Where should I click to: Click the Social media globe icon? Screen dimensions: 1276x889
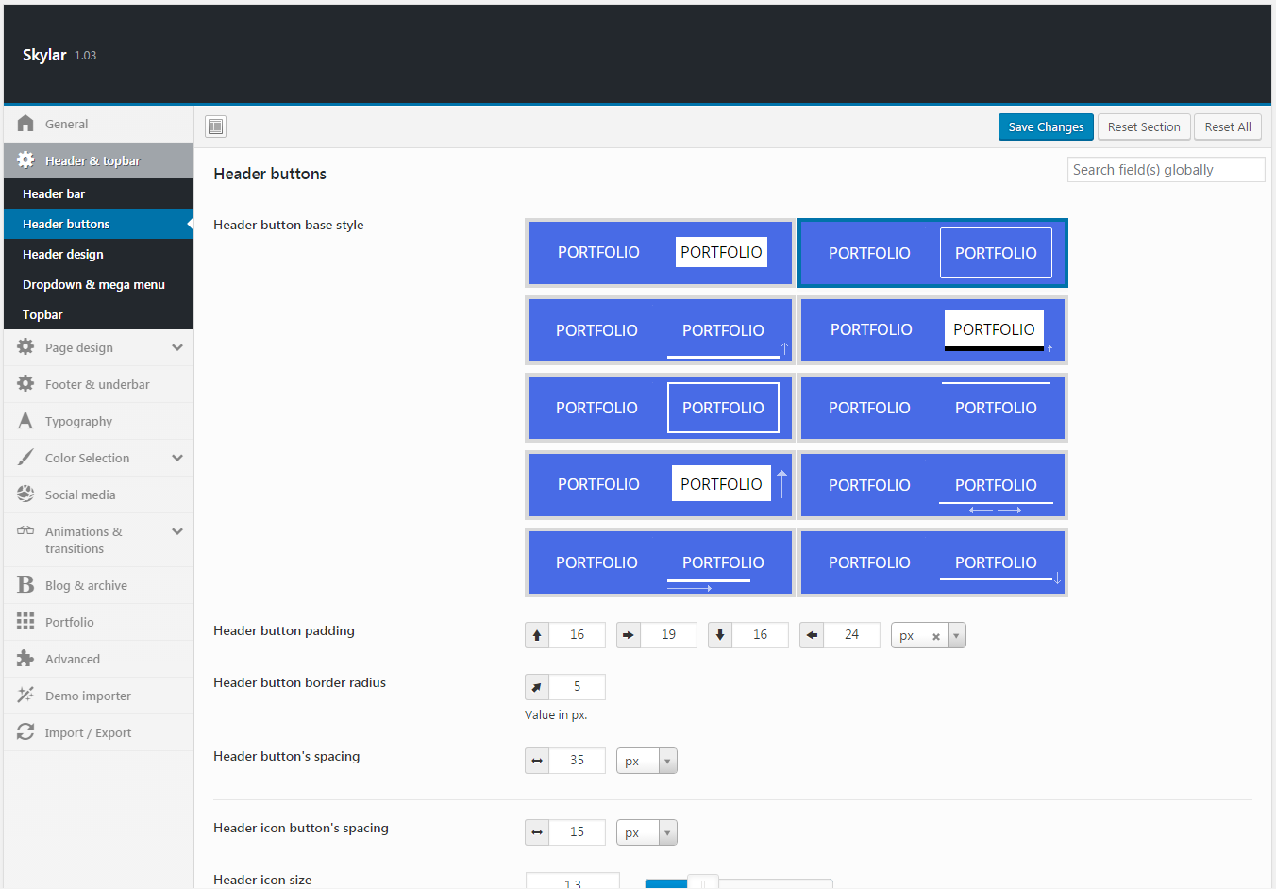(25, 495)
